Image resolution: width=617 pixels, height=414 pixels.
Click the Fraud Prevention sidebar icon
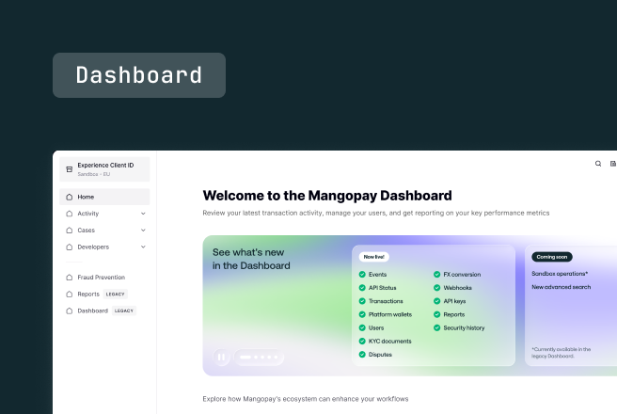click(x=69, y=278)
